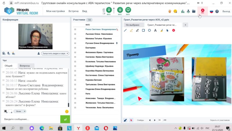Select participant Третьякова Елена Викторовна
The width and height of the screenshot is (232, 131).
[x=100, y=84]
